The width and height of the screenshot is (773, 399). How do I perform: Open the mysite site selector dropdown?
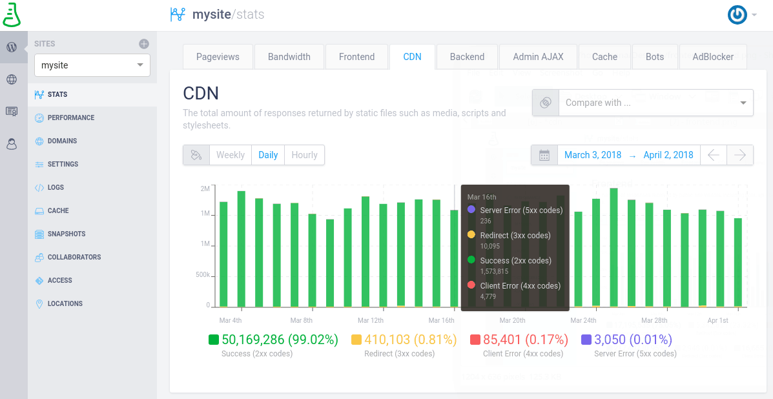pyautogui.click(x=92, y=65)
